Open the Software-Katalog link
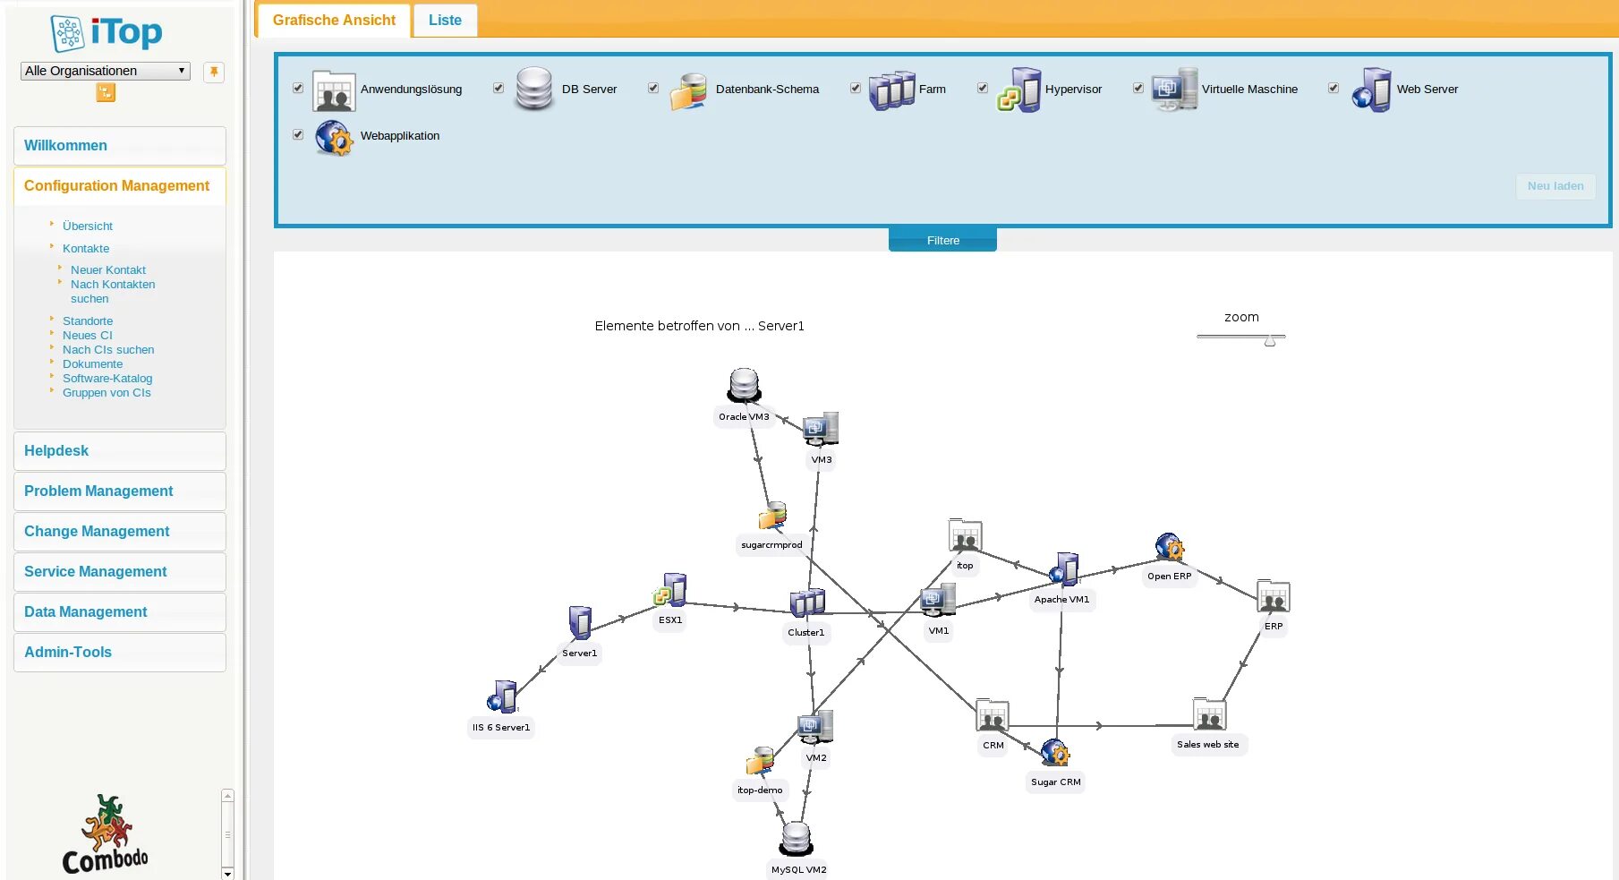The width and height of the screenshot is (1619, 880). click(107, 378)
